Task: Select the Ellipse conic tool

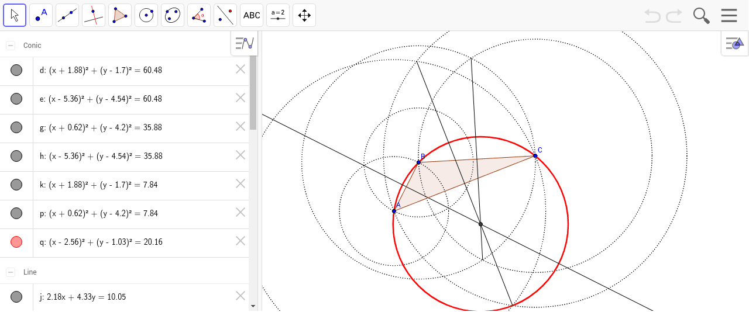Action: click(173, 15)
